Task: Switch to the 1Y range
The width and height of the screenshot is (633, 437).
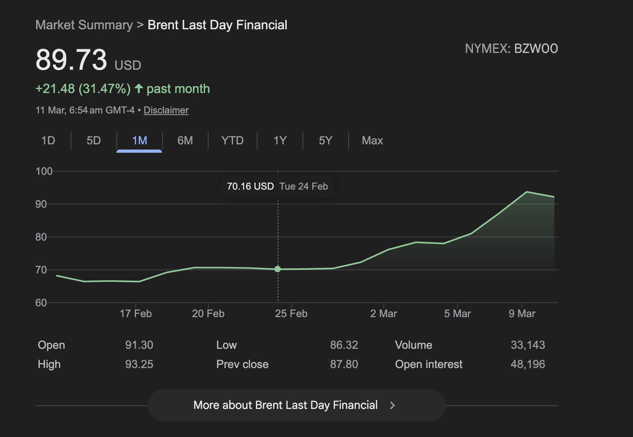Action: click(280, 141)
